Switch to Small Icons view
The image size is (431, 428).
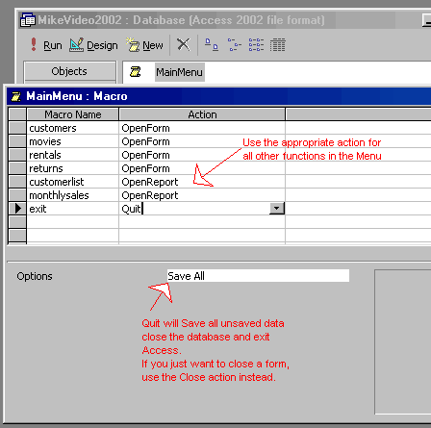(234, 45)
